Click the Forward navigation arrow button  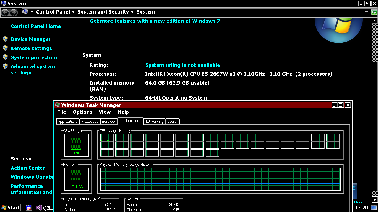pos(14,12)
